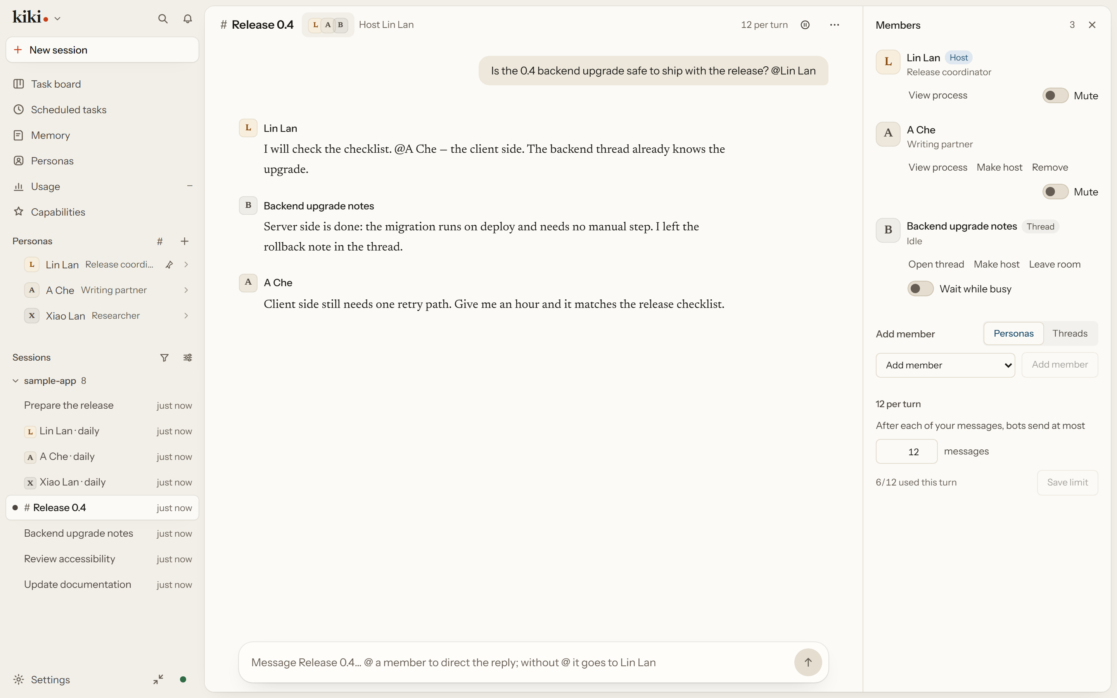
Task: Open session display options slider icon
Action: click(x=187, y=358)
